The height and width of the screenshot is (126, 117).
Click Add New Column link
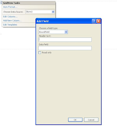[12, 20]
